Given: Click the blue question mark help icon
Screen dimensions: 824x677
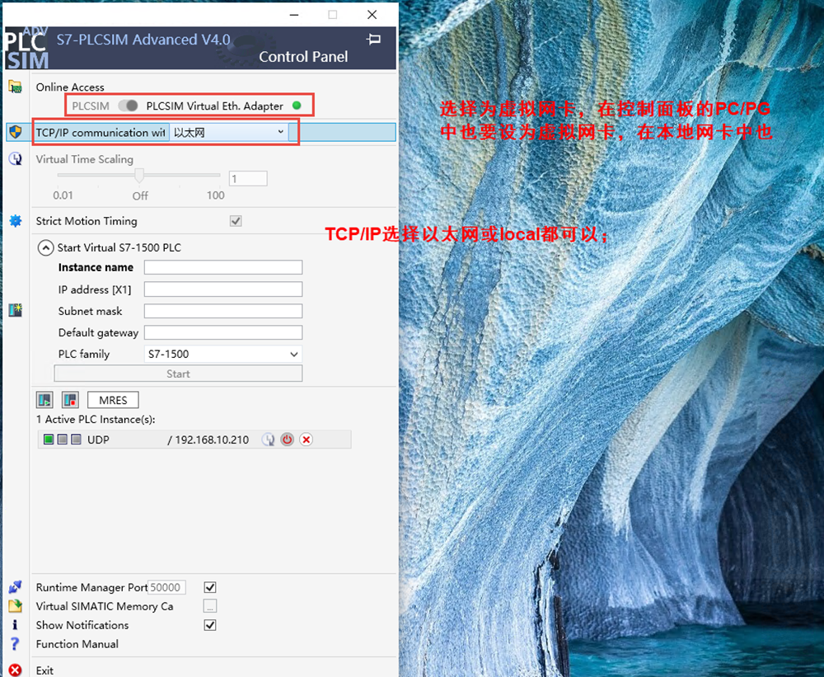Looking at the screenshot, I should pyautogui.click(x=14, y=644).
